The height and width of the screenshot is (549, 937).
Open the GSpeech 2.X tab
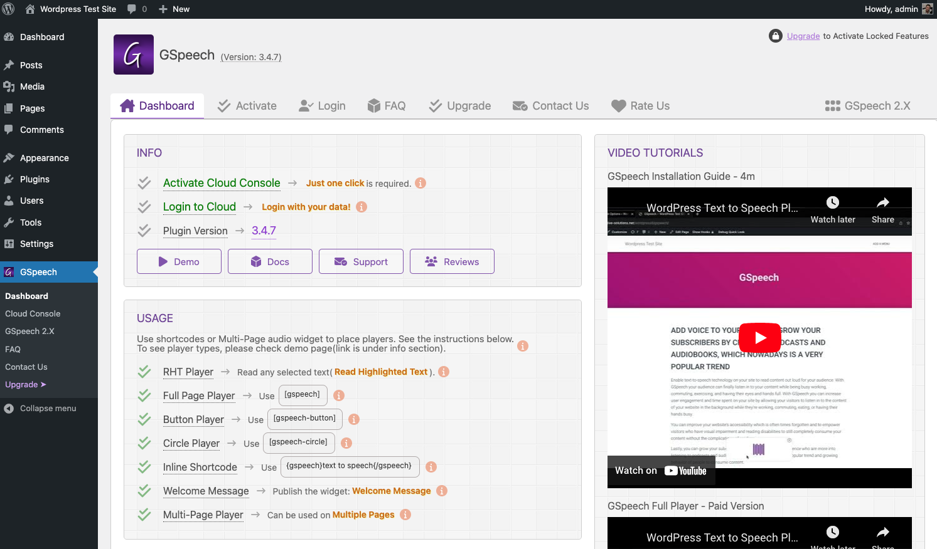867,106
